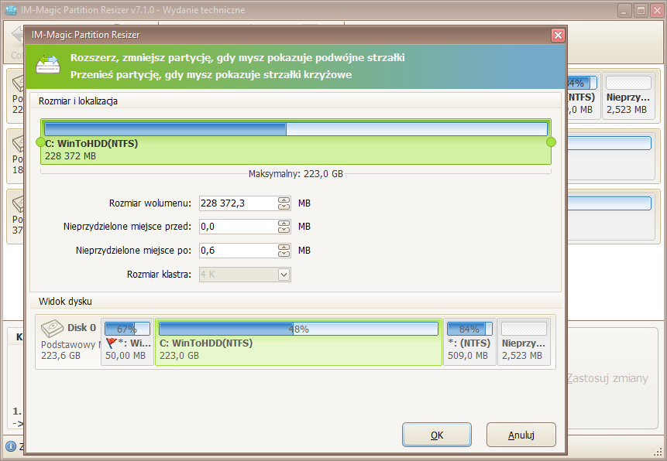
Task: Click the 223,6 GB disk size text
Action: 60,356
